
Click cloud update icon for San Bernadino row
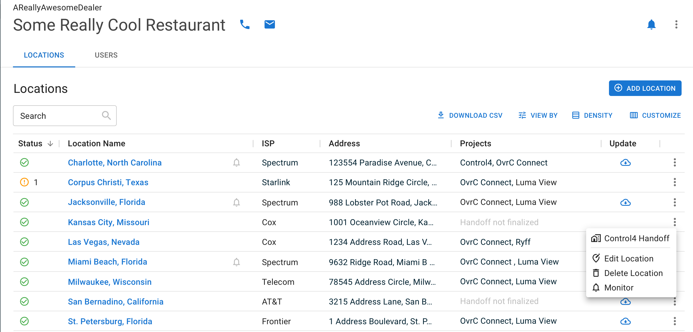pyautogui.click(x=626, y=302)
